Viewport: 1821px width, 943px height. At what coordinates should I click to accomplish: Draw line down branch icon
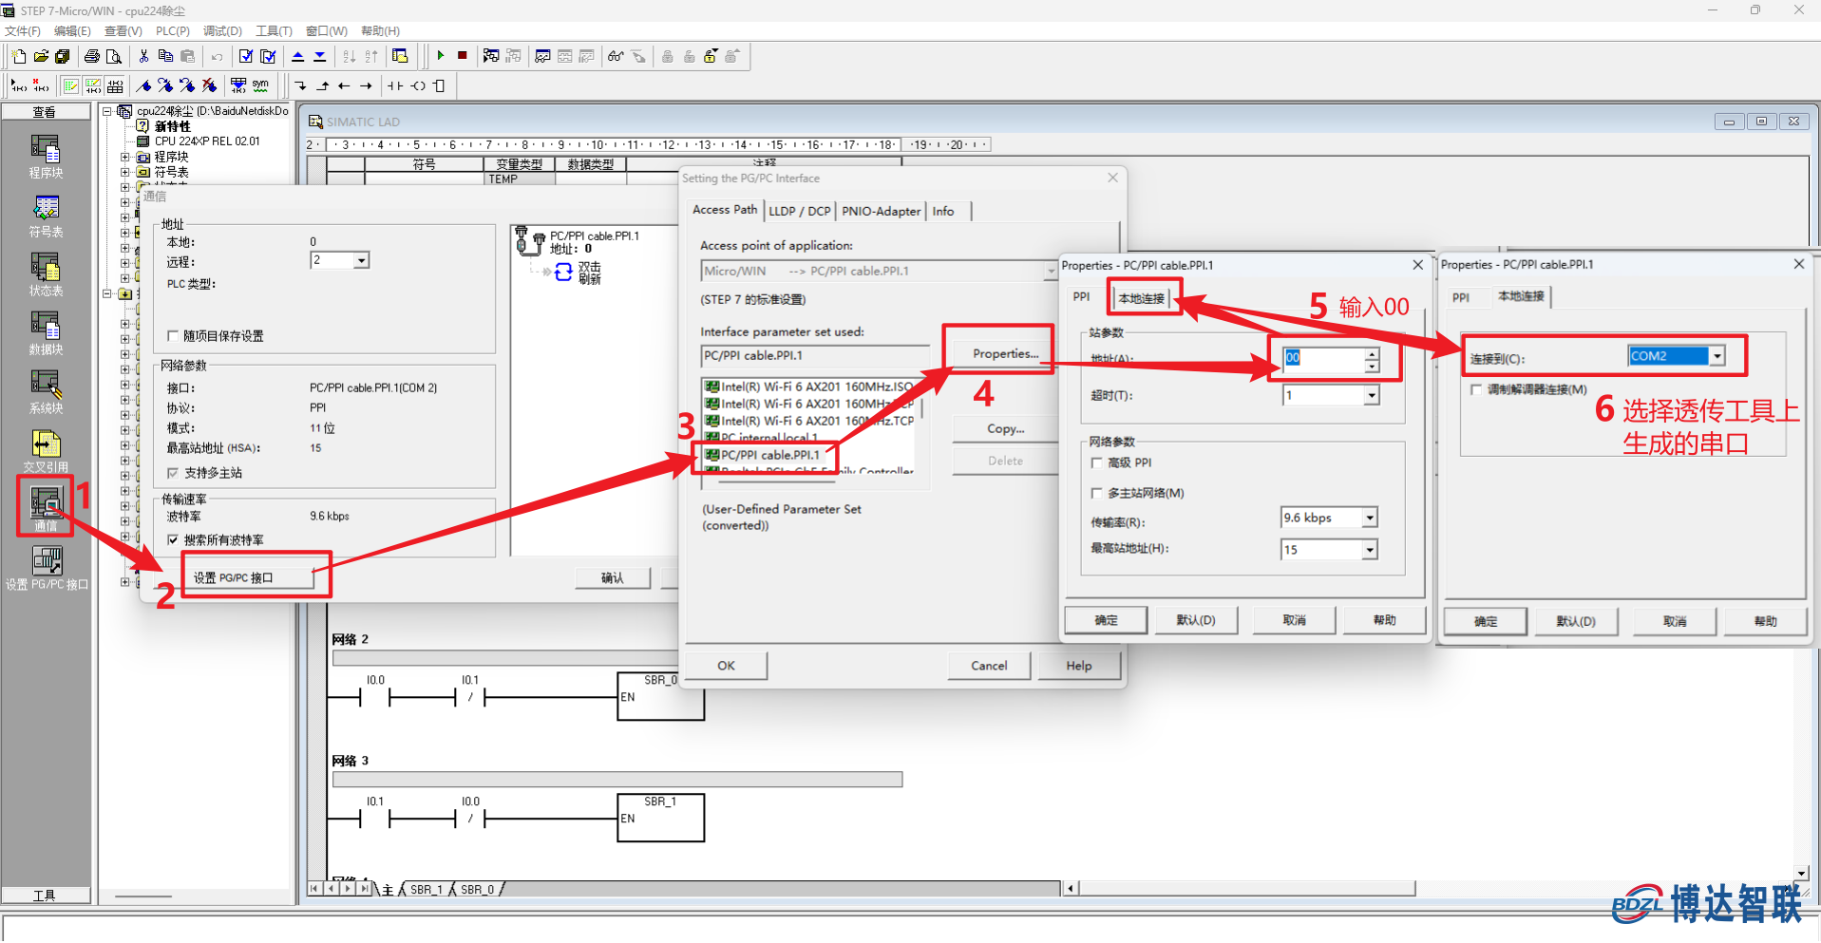coord(301,85)
